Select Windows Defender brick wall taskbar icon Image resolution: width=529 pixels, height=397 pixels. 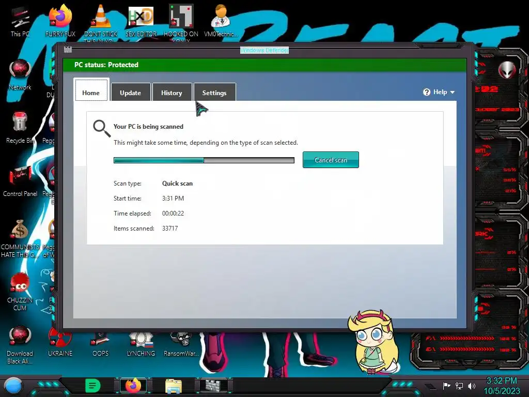tap(214, 386)
